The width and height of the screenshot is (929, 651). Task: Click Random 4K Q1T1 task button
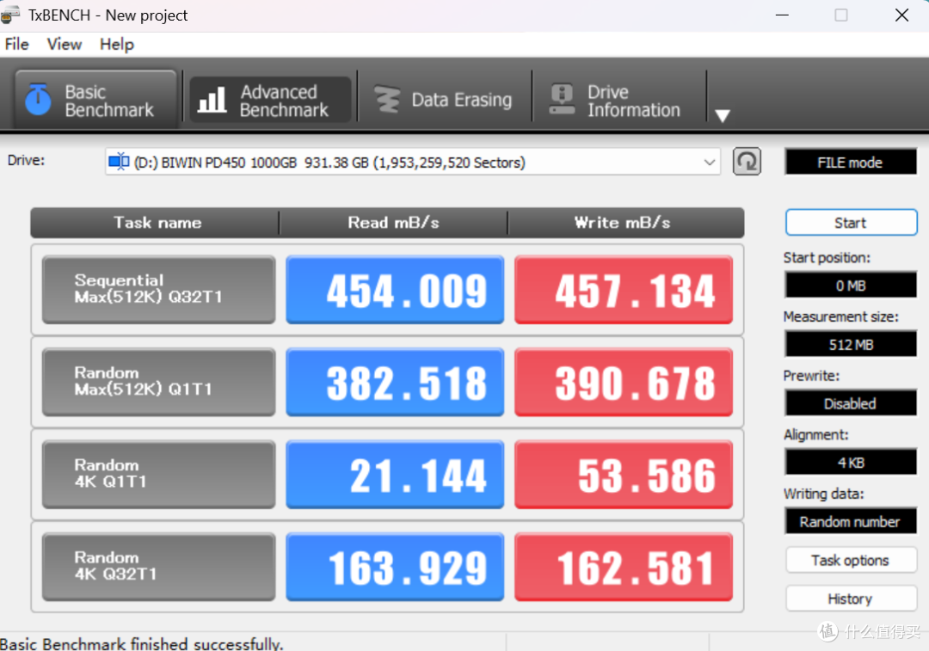pyautogui.click(x=159, y=474)
